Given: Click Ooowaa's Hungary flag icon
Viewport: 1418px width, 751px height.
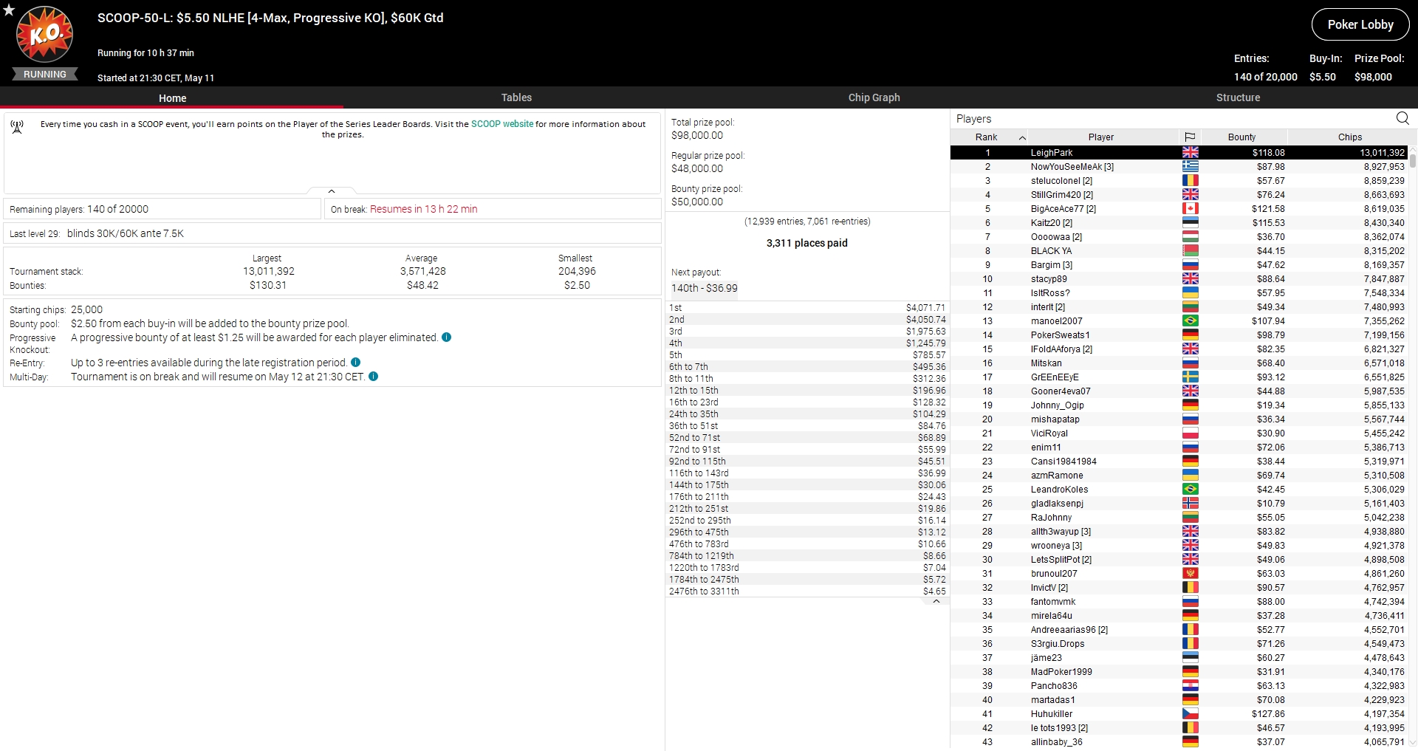Looking at the screenshot, I should (x=1190, y=237).
